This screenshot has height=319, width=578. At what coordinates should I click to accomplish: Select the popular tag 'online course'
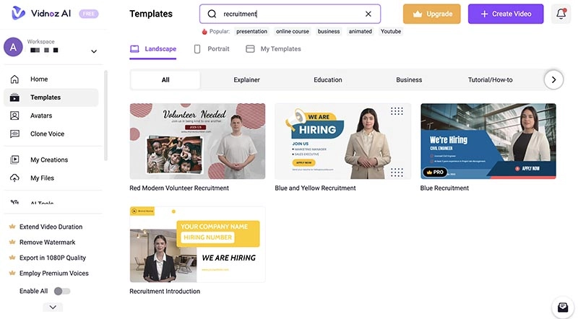(x=293, y=32)
